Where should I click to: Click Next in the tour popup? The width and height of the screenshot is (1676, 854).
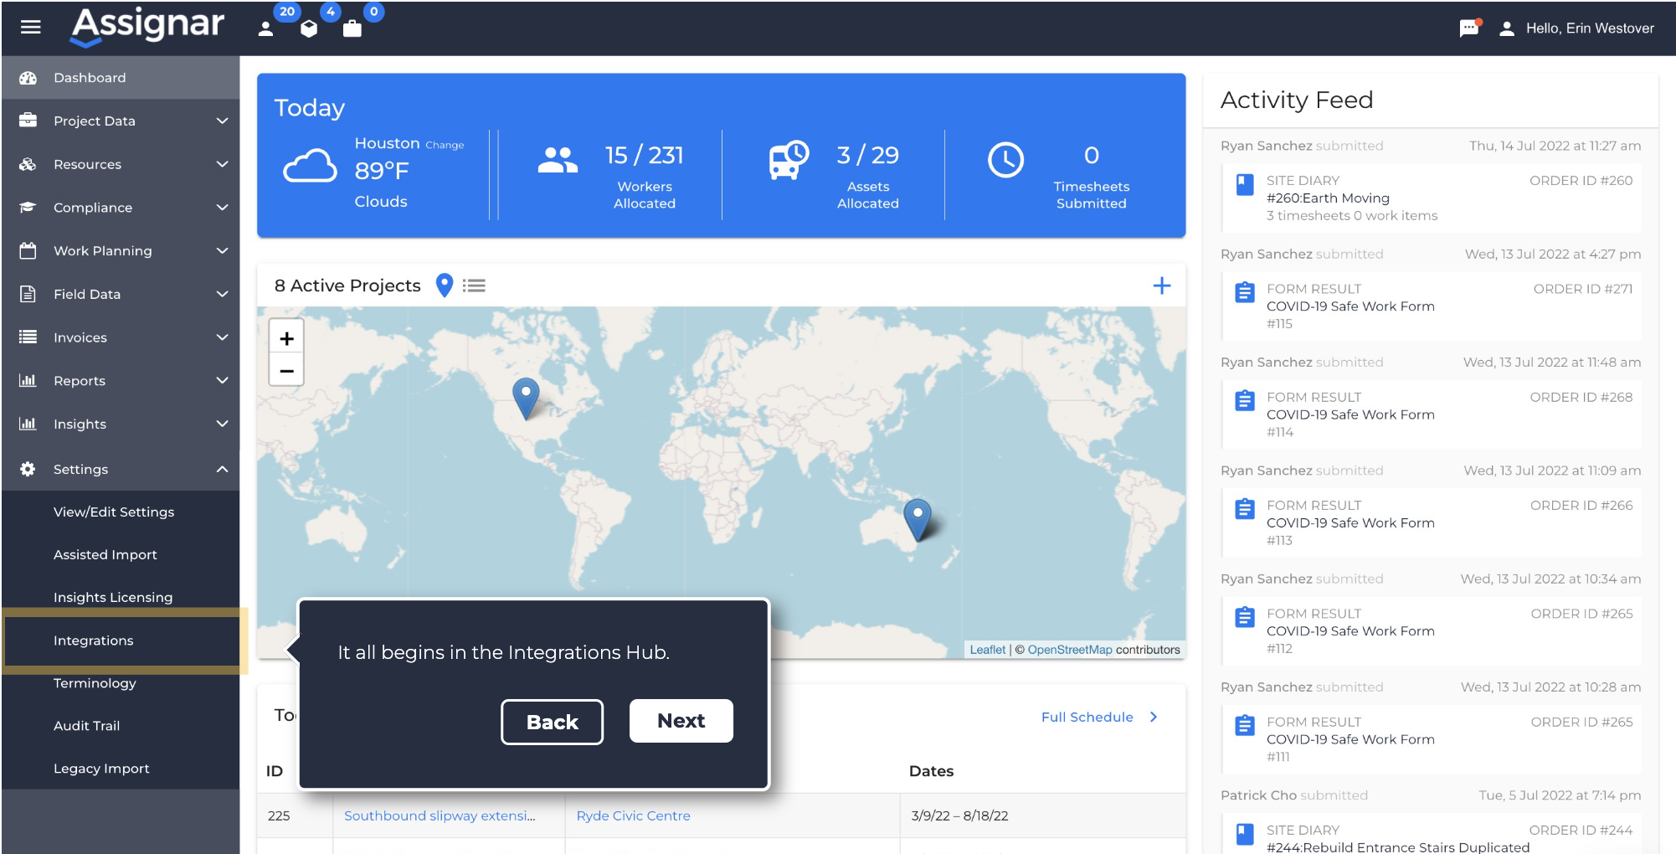681,721
